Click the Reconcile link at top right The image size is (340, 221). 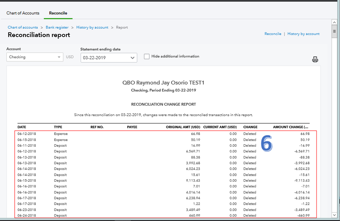tap(273, 34)
